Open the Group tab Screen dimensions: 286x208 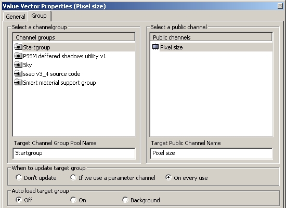(x=39, y=16)
